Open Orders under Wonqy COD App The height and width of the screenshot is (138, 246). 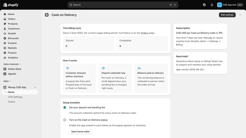[x=12, y=102]
